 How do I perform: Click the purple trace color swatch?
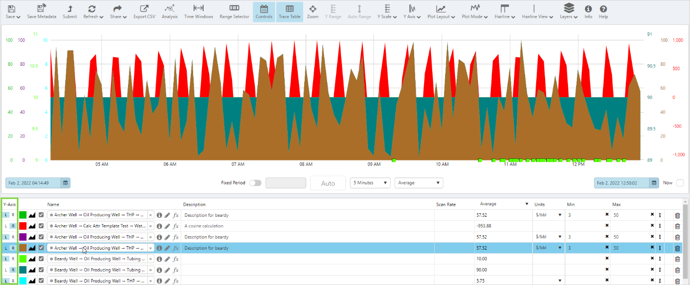click(22, 237)
